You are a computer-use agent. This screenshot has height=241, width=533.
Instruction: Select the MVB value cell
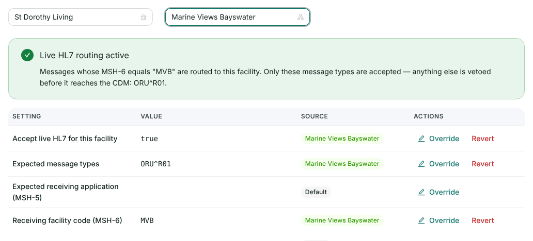[147, 220]
